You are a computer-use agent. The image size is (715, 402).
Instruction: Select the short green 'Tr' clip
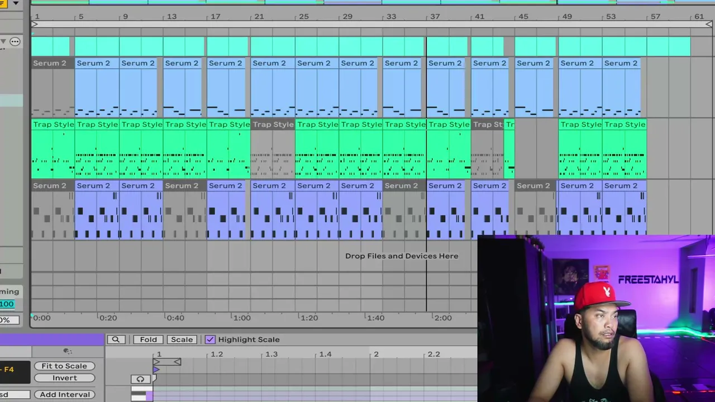(509, 149)
